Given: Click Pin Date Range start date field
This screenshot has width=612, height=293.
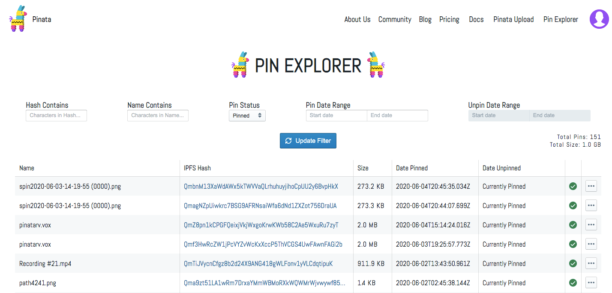Looking at the screenshot, I should [x=336, y=115].
